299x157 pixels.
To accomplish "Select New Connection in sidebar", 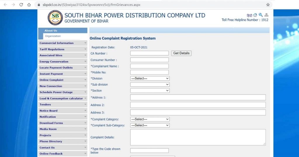I will click(x=51, y=86).
